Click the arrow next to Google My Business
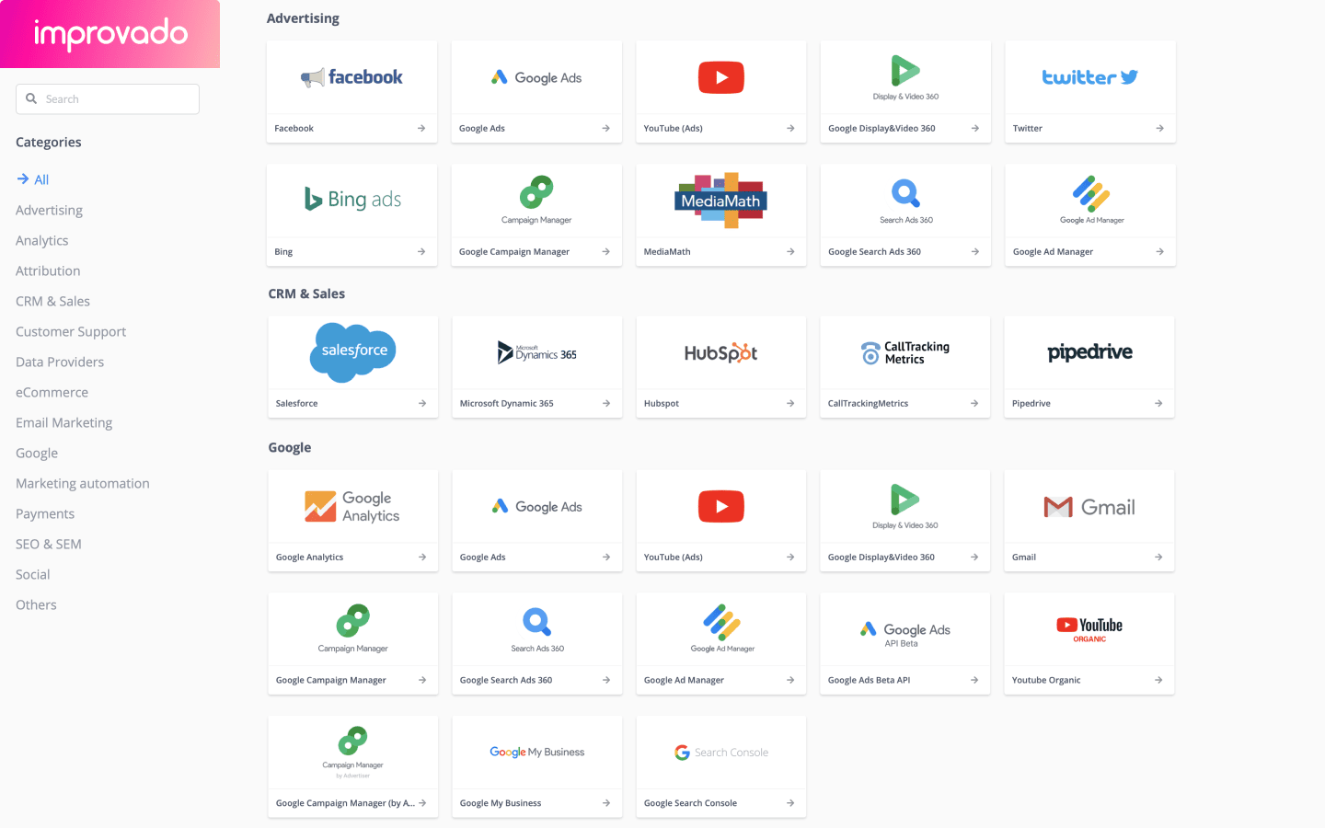Screen dimensions: 1325x828 point(606,803)
